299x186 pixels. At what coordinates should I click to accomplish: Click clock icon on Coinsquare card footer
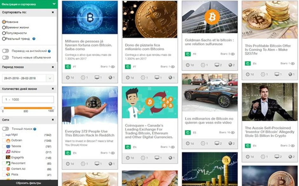(127, 158)
